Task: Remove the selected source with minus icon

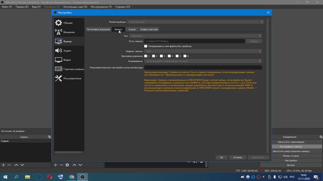Action: 62,165
